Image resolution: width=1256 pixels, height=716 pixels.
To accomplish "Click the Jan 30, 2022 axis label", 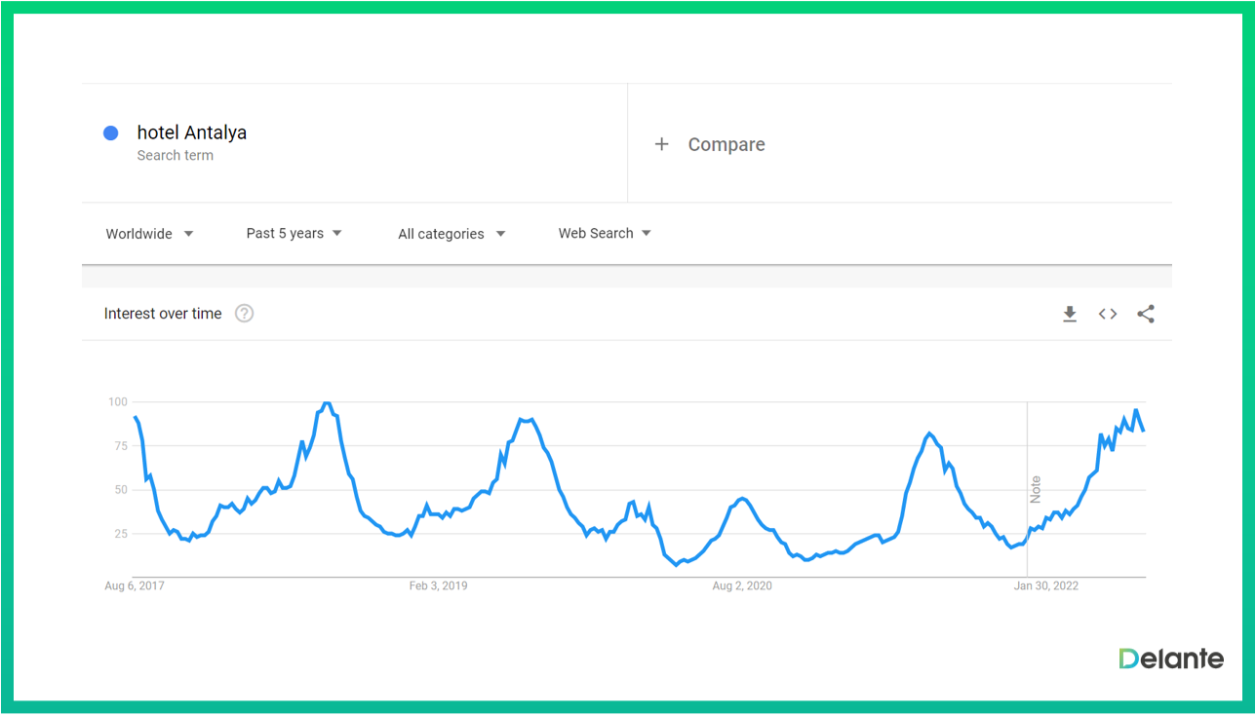I will (1046, 586).
